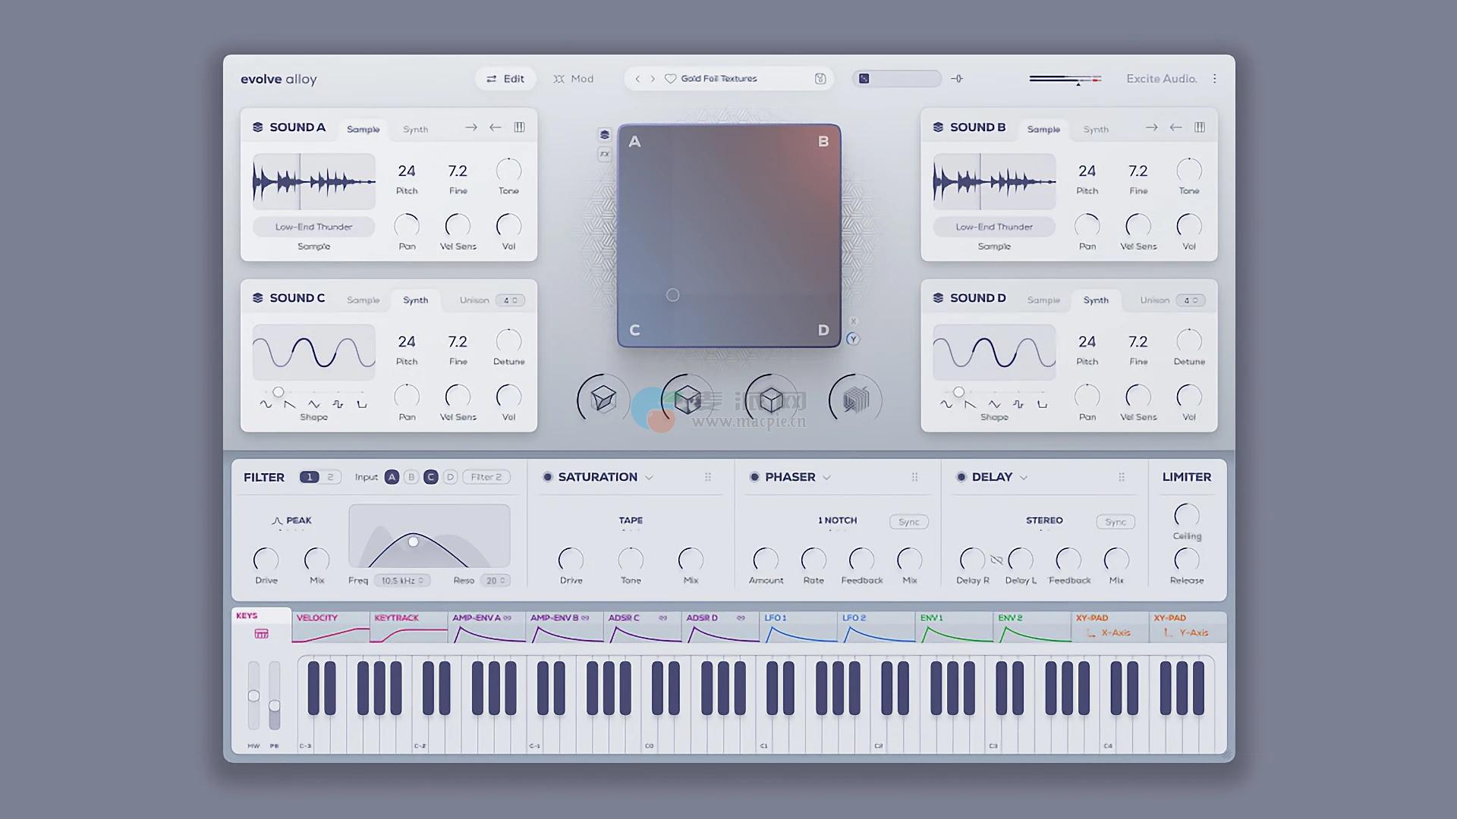Open the Delay type dropdown chevron
1457x819 pixels.
[1024, 478]
